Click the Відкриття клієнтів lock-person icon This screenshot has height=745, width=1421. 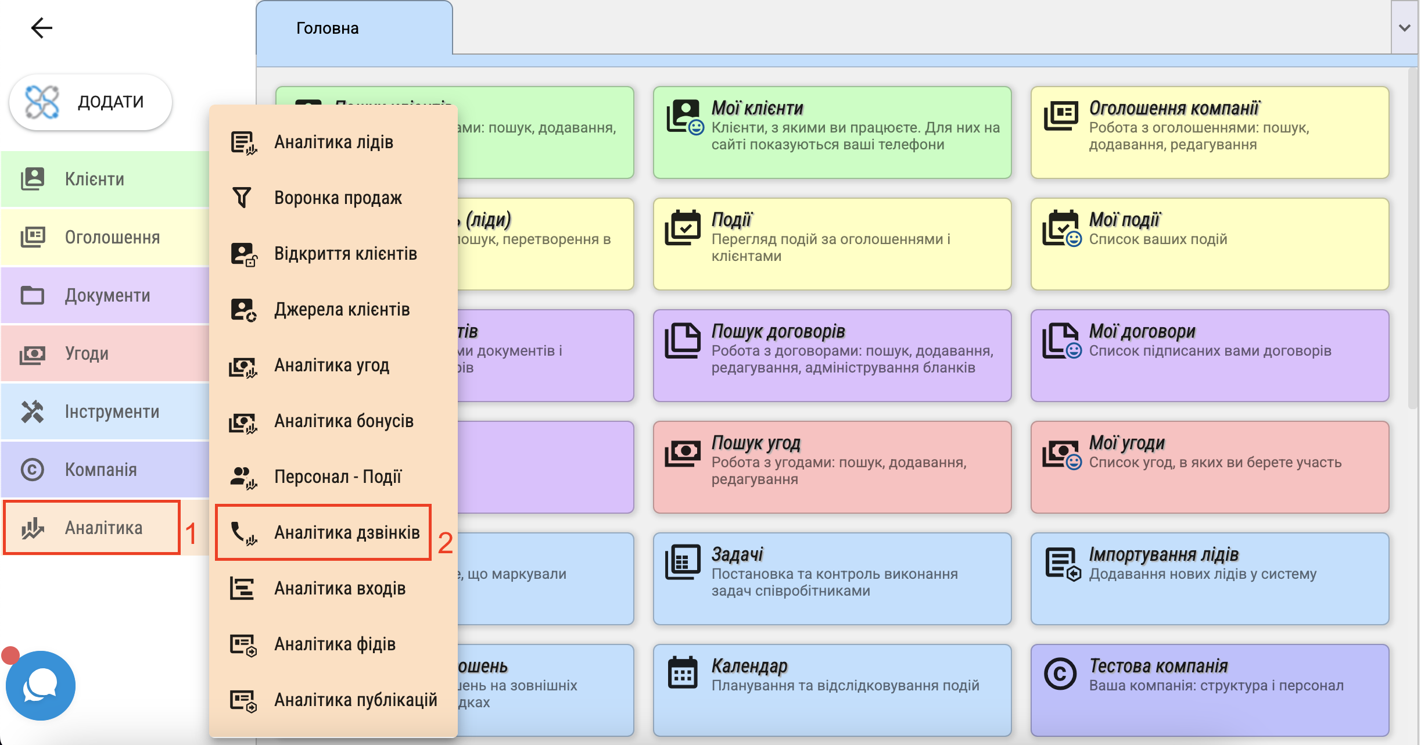243,255
